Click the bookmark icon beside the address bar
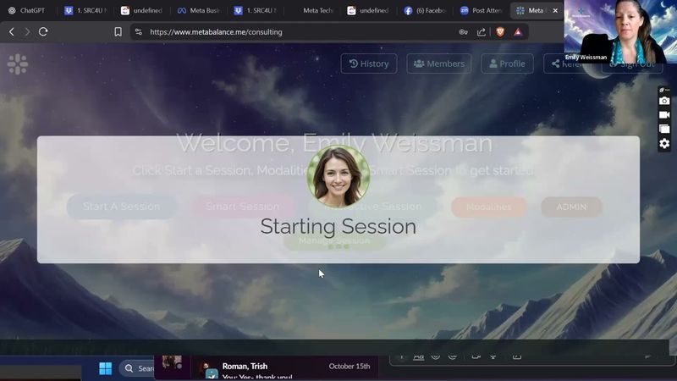The width and height of the screenshot is (677, 381). (118, 31)
